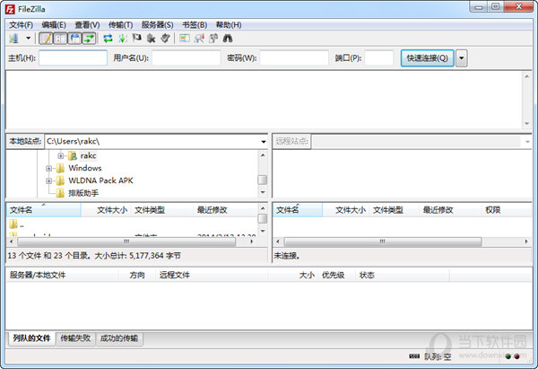Screen dimensions: 538x369
Task: Sort remote files by 文件名 column
Action: point(298,209)
